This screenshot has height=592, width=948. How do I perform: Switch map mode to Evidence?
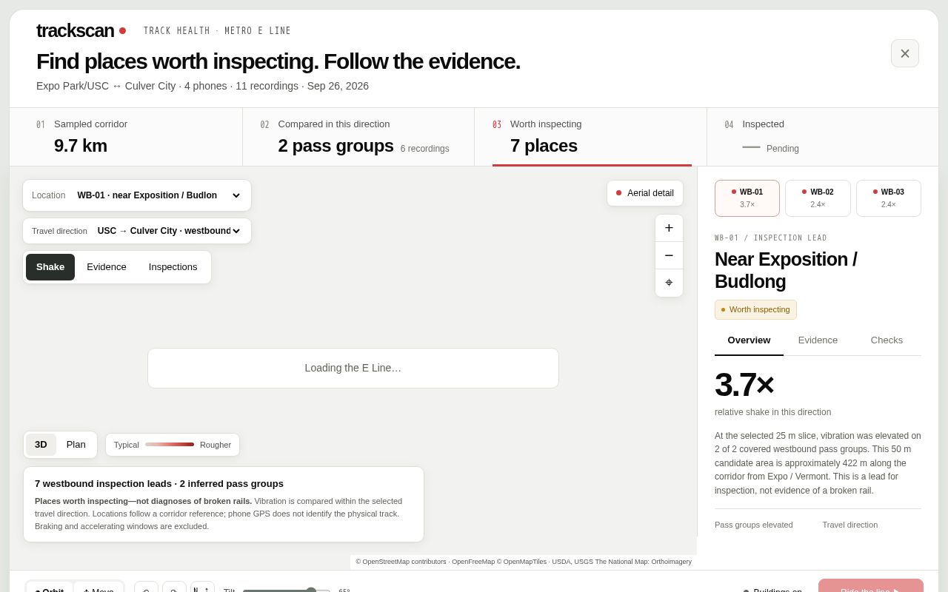point(107,267)
